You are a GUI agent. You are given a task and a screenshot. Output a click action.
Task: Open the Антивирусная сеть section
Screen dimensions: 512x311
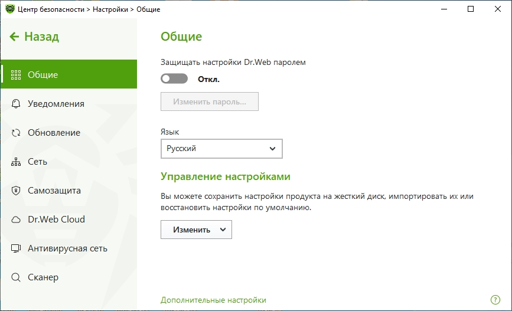(69, 248)
